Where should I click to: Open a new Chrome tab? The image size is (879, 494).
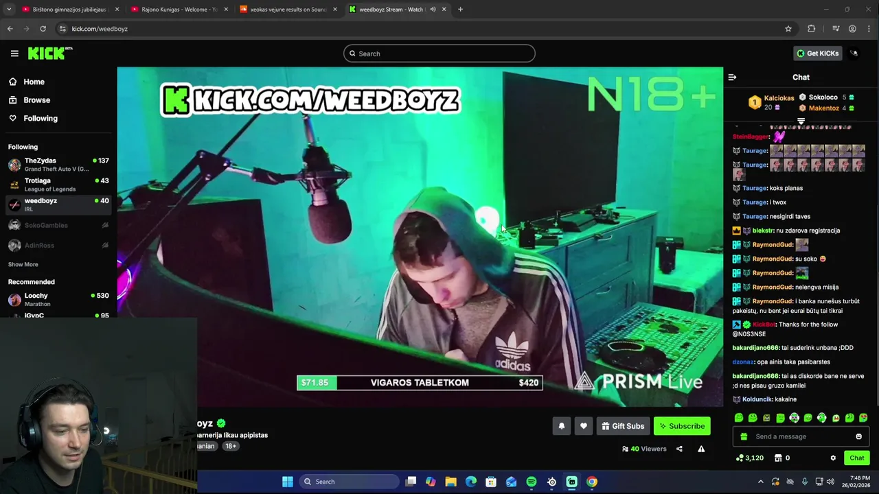pos(460,10)
